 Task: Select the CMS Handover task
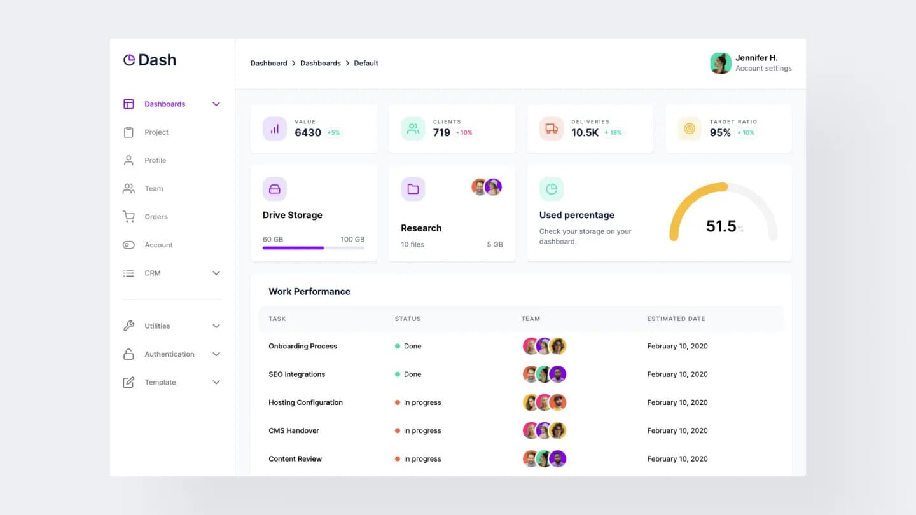294,430
